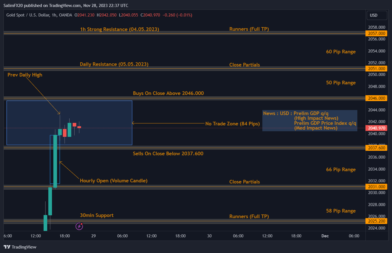Select the orange 2057.000 price label
The image size is (392, 253).
pyautogui.click(x=376, y=33)
